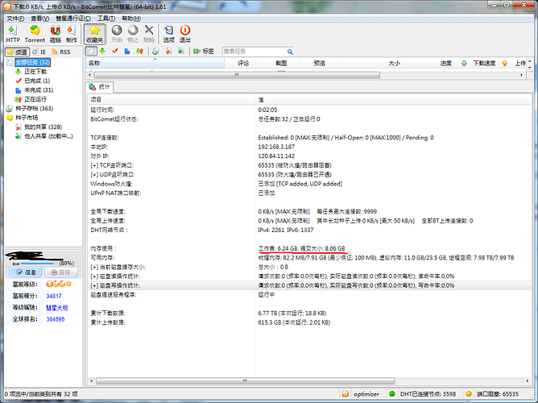Switch to the 频道 sidebar tab
This screenshot has height=403, width=538.
click(17, 52)
